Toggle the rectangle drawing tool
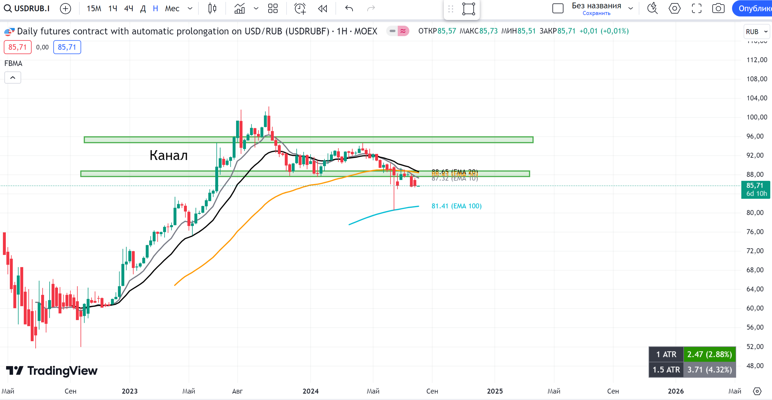Viewport: 772px width, 400px height. [469, 9]
